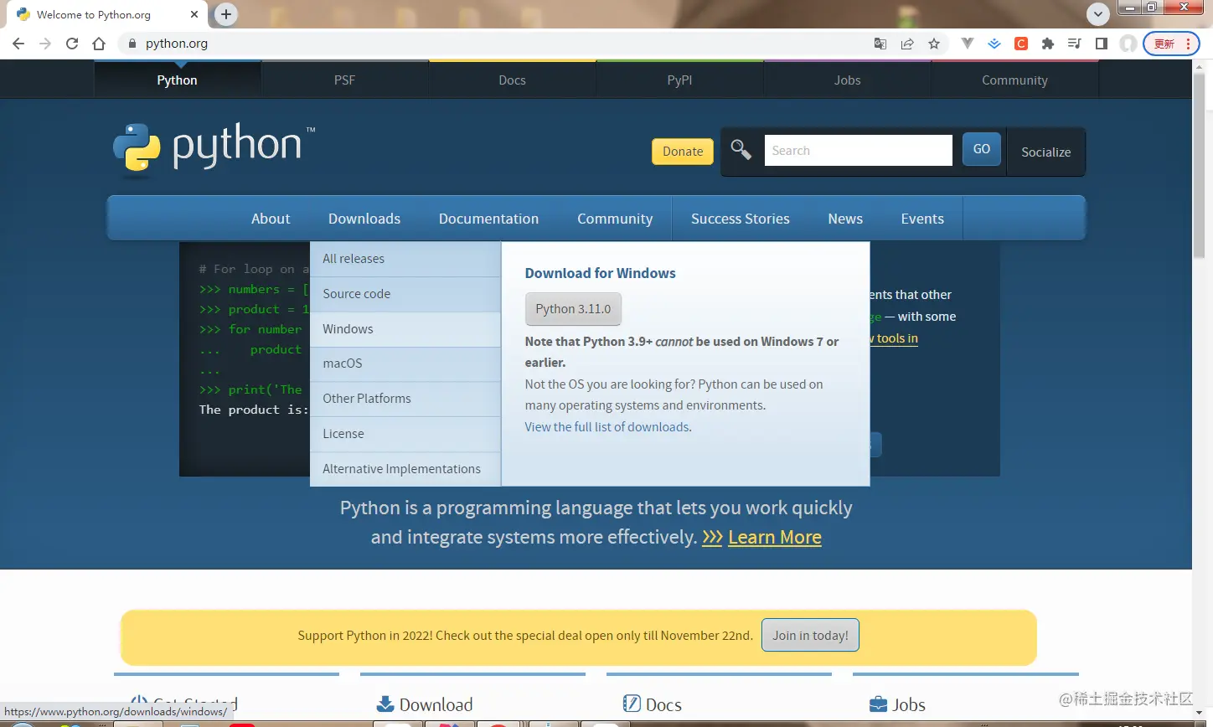The width and height of the screenshot is (1213, 727).
Task: Reload the python.org page
Action: click(72, 44)
